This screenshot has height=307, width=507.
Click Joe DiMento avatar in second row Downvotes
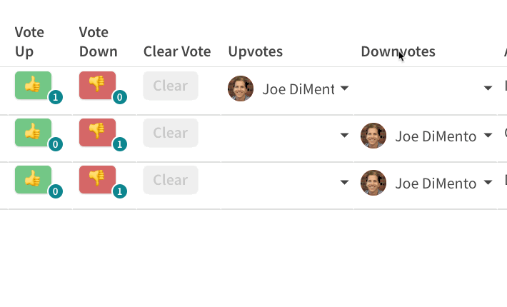tap(373, 136)
